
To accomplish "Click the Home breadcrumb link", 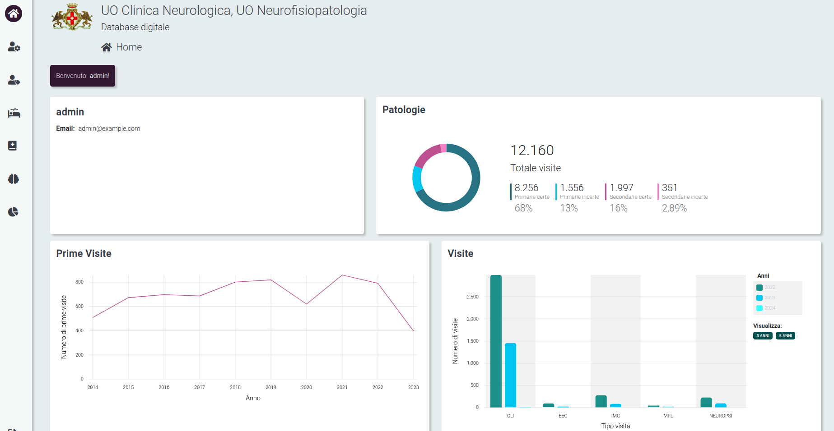I will point(129,47).
